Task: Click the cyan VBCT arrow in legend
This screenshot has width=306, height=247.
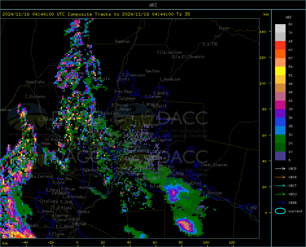Action: [x=280, y=186]
